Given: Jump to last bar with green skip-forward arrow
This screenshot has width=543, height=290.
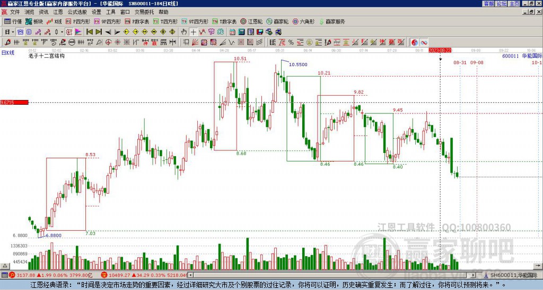Looking at the screenshot, I should pos(99,32).
